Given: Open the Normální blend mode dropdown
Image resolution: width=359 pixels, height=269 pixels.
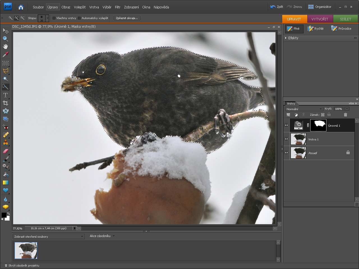Looking at the screenshot, I should [304, 109].
